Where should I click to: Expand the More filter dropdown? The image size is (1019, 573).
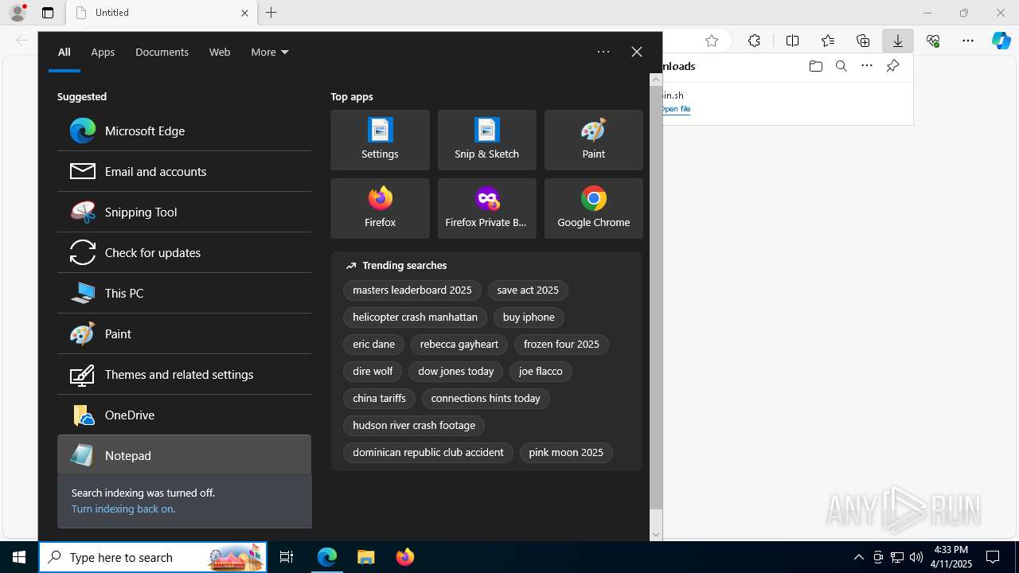pos(269,52)
